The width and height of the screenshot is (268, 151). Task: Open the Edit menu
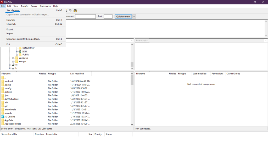click(9, 6)
